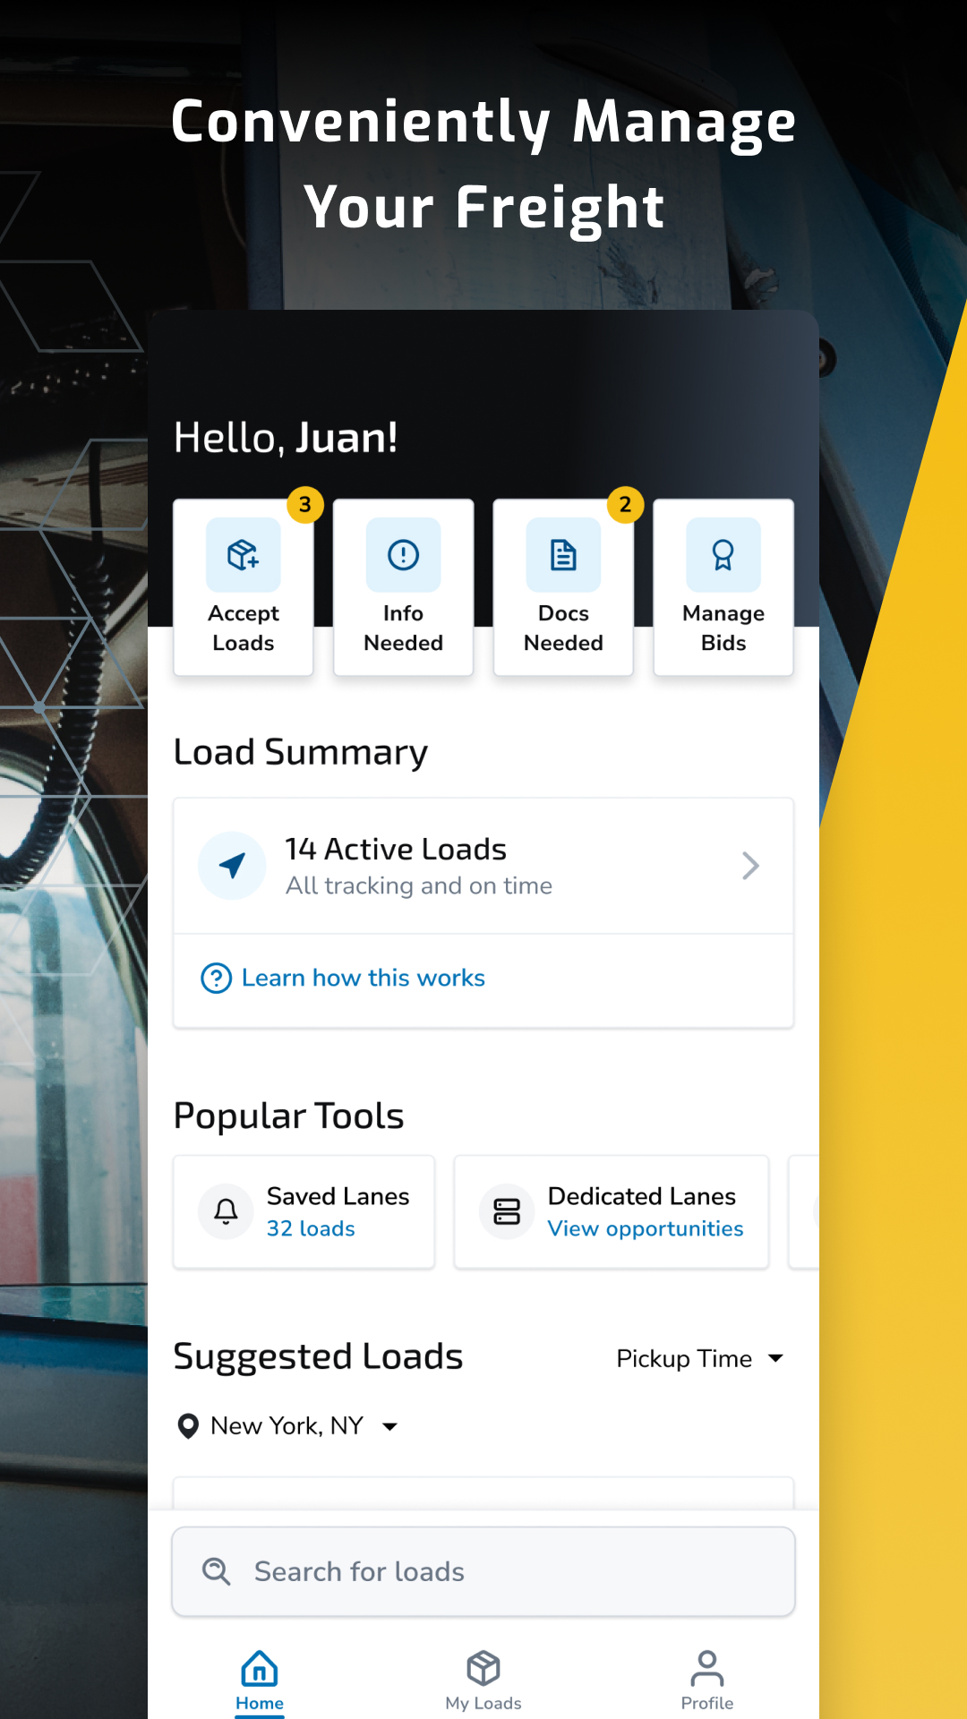Tap the Dedicated Lanes server icon
The width and height of the screenshot is (967, 1719).
pyautogui.click(x=507, y=1211)
